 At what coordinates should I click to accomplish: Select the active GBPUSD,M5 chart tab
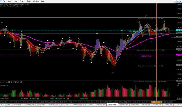[x=112, y=105]
